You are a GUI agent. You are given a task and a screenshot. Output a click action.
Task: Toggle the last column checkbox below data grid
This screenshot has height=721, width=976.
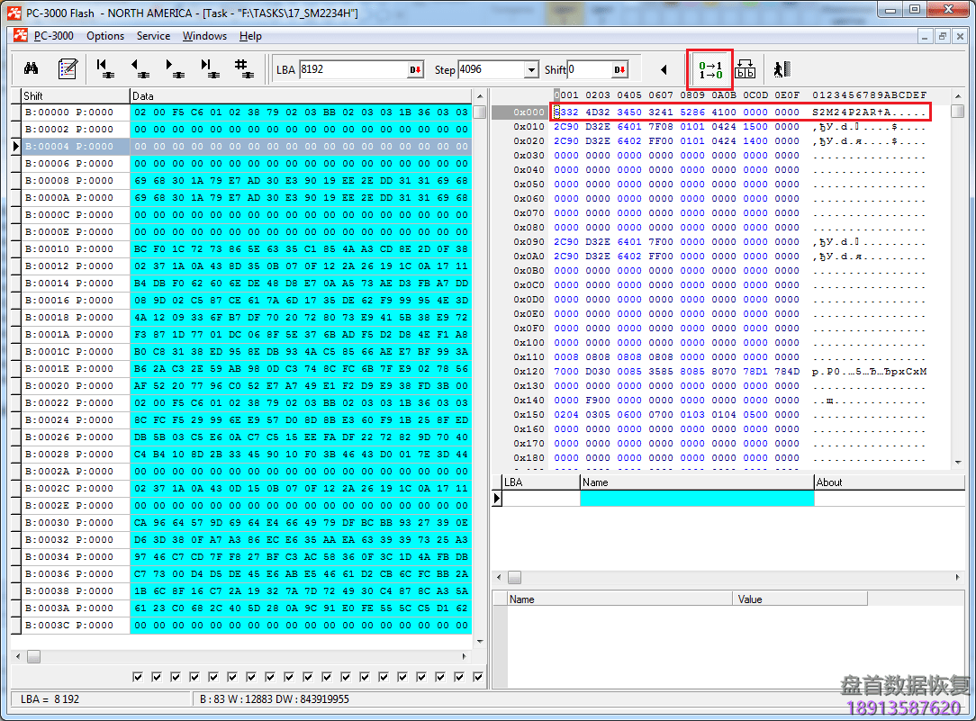tap(478, 677)
